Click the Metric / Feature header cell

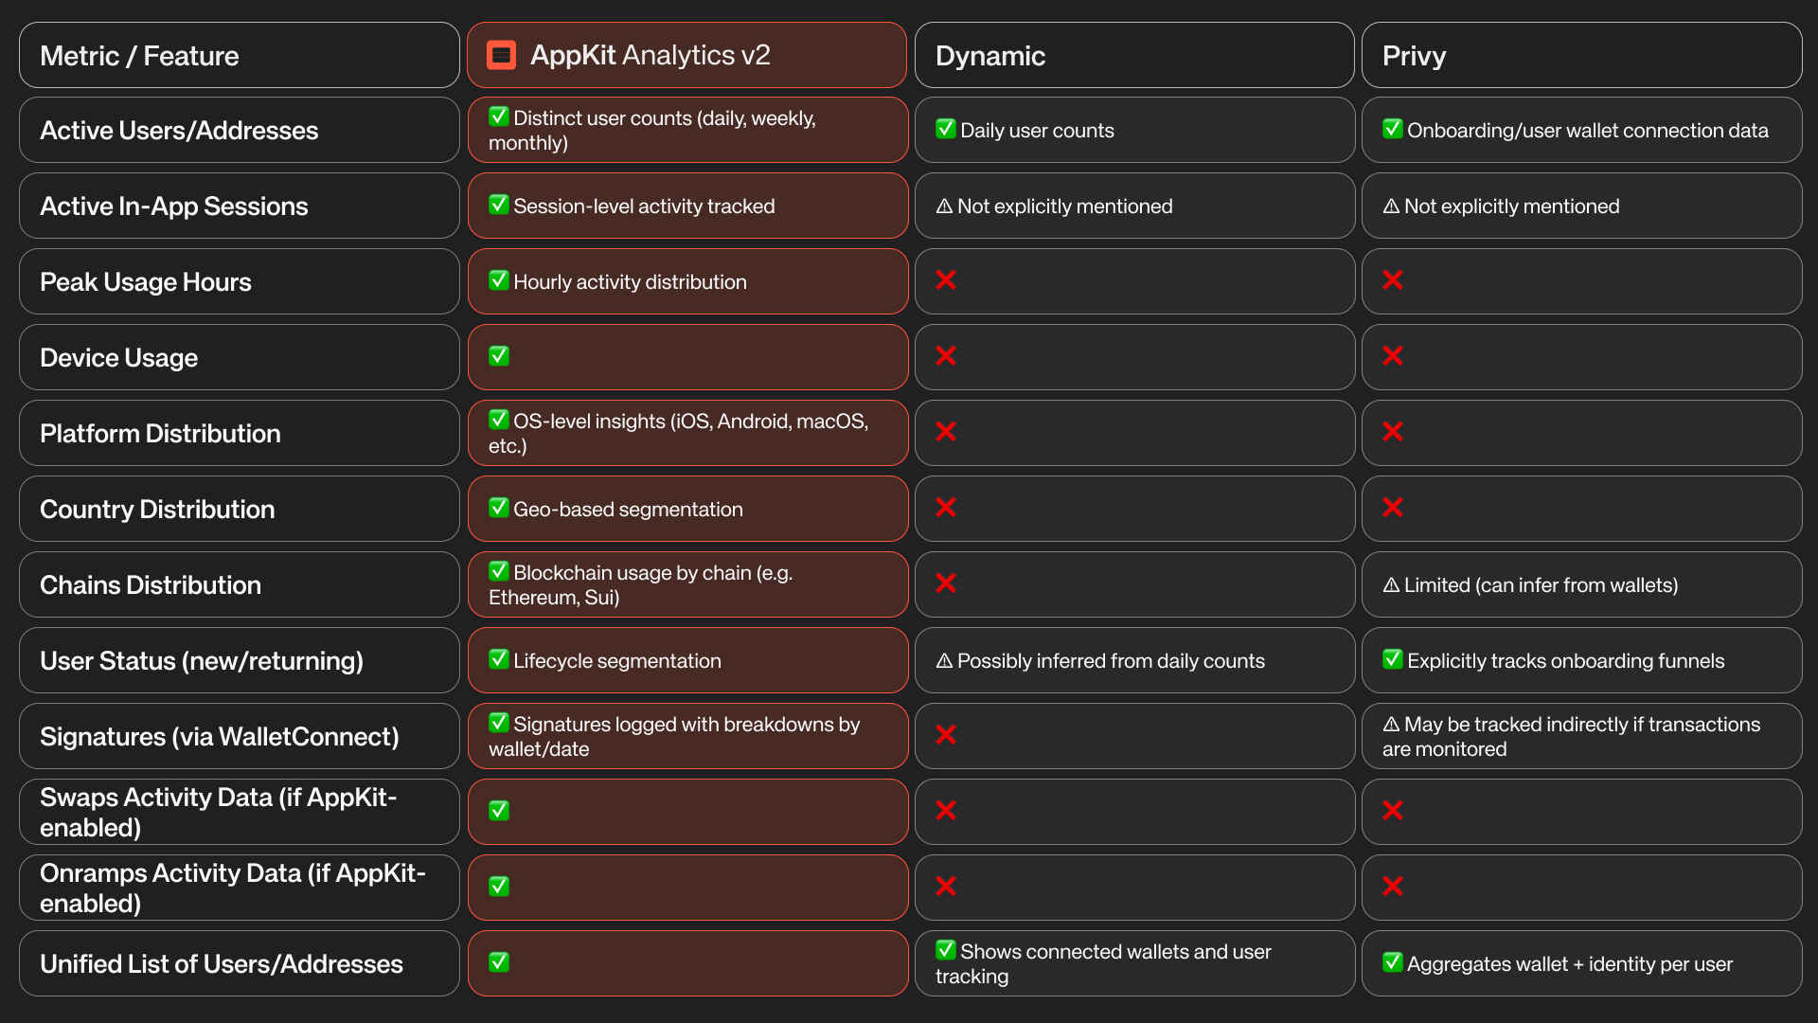click(239, 55)
